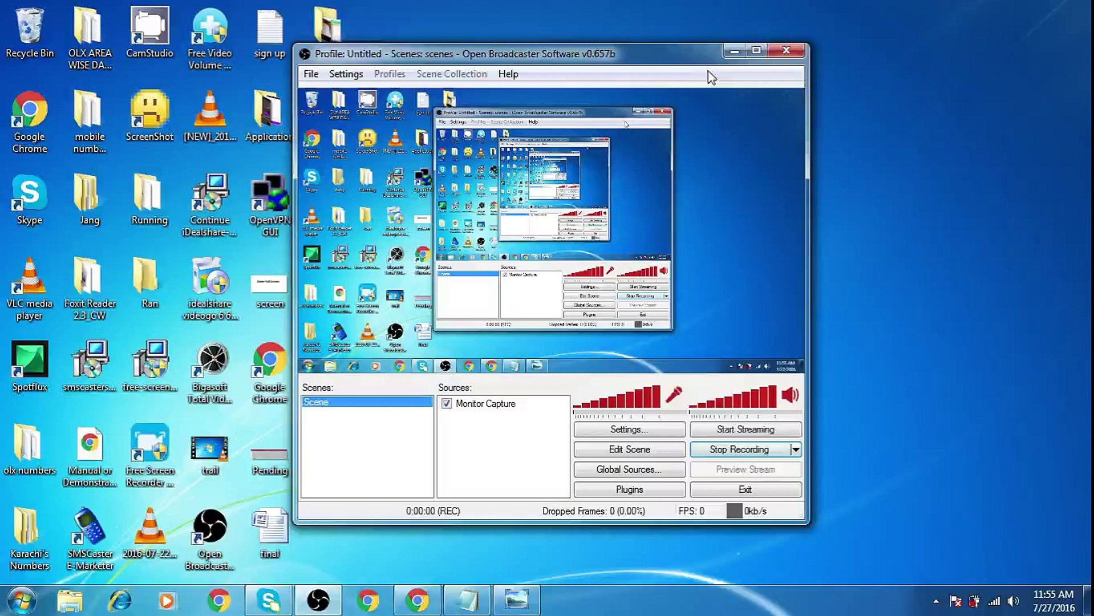Uncheck the Monitor Capture source checkbox

[x=447, y=404]
